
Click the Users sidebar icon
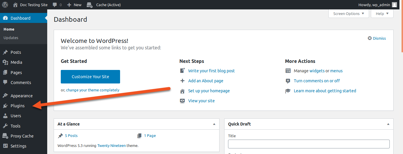coord(5,116)
